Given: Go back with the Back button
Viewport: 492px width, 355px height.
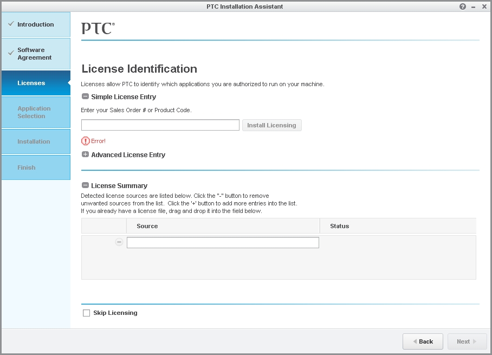Looking at the screenshot, I should (x=423, y=341).
